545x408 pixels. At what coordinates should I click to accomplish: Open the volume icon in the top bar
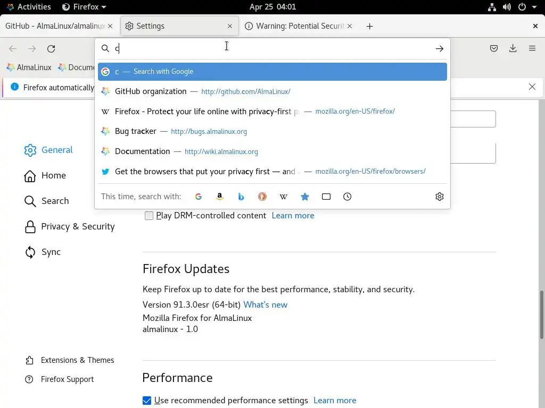click(507, 7)
